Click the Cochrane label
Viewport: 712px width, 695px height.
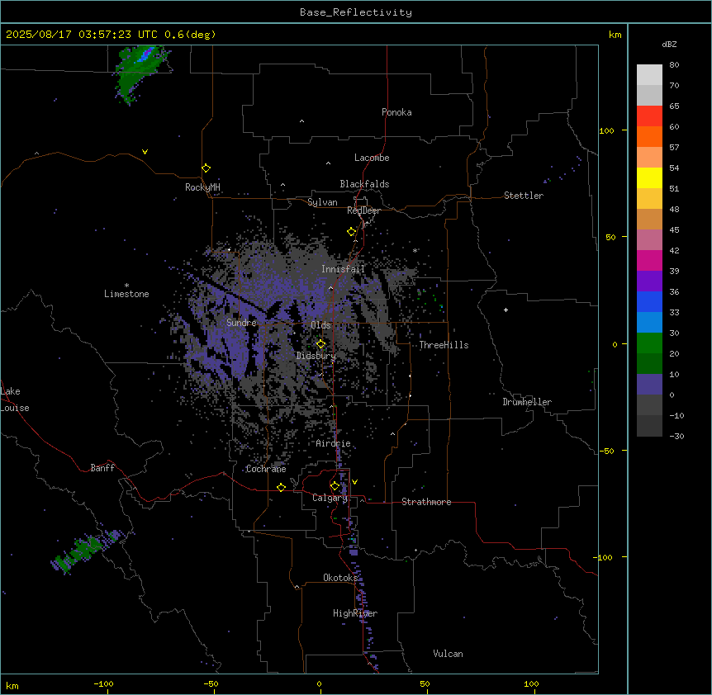(x=266, y=469)
